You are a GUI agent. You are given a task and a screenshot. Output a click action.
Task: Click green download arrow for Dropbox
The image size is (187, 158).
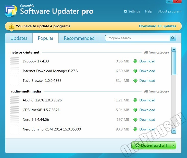pos(135,61)
